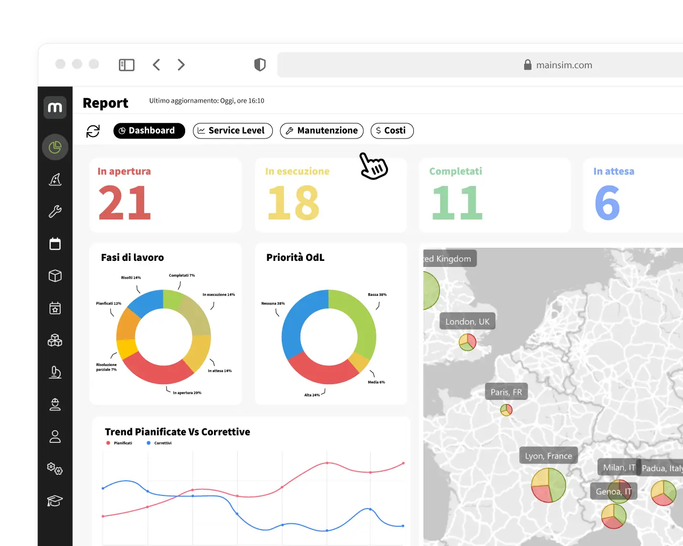This screenshot has height=546, width=683.
Task: Open the graduation cap icon in sidebar
Action: pyautogui.click(x=55, y=500)
